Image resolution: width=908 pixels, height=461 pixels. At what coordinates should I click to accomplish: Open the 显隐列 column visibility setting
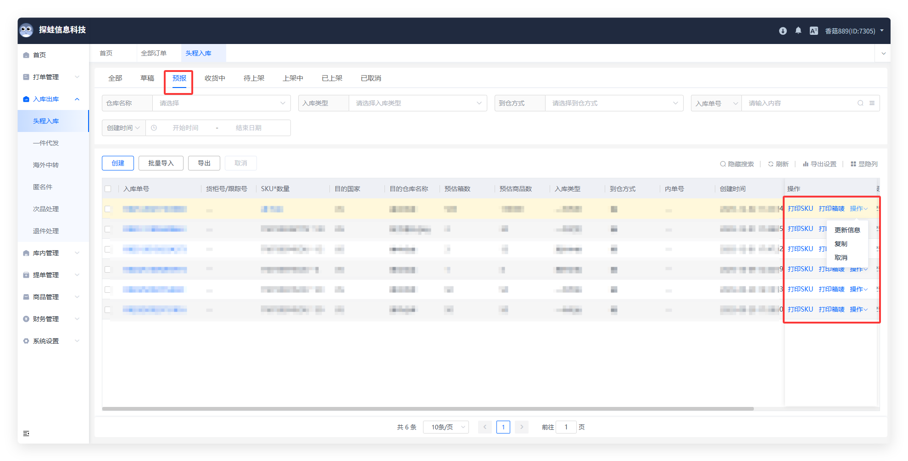click(x=864, y=164)
